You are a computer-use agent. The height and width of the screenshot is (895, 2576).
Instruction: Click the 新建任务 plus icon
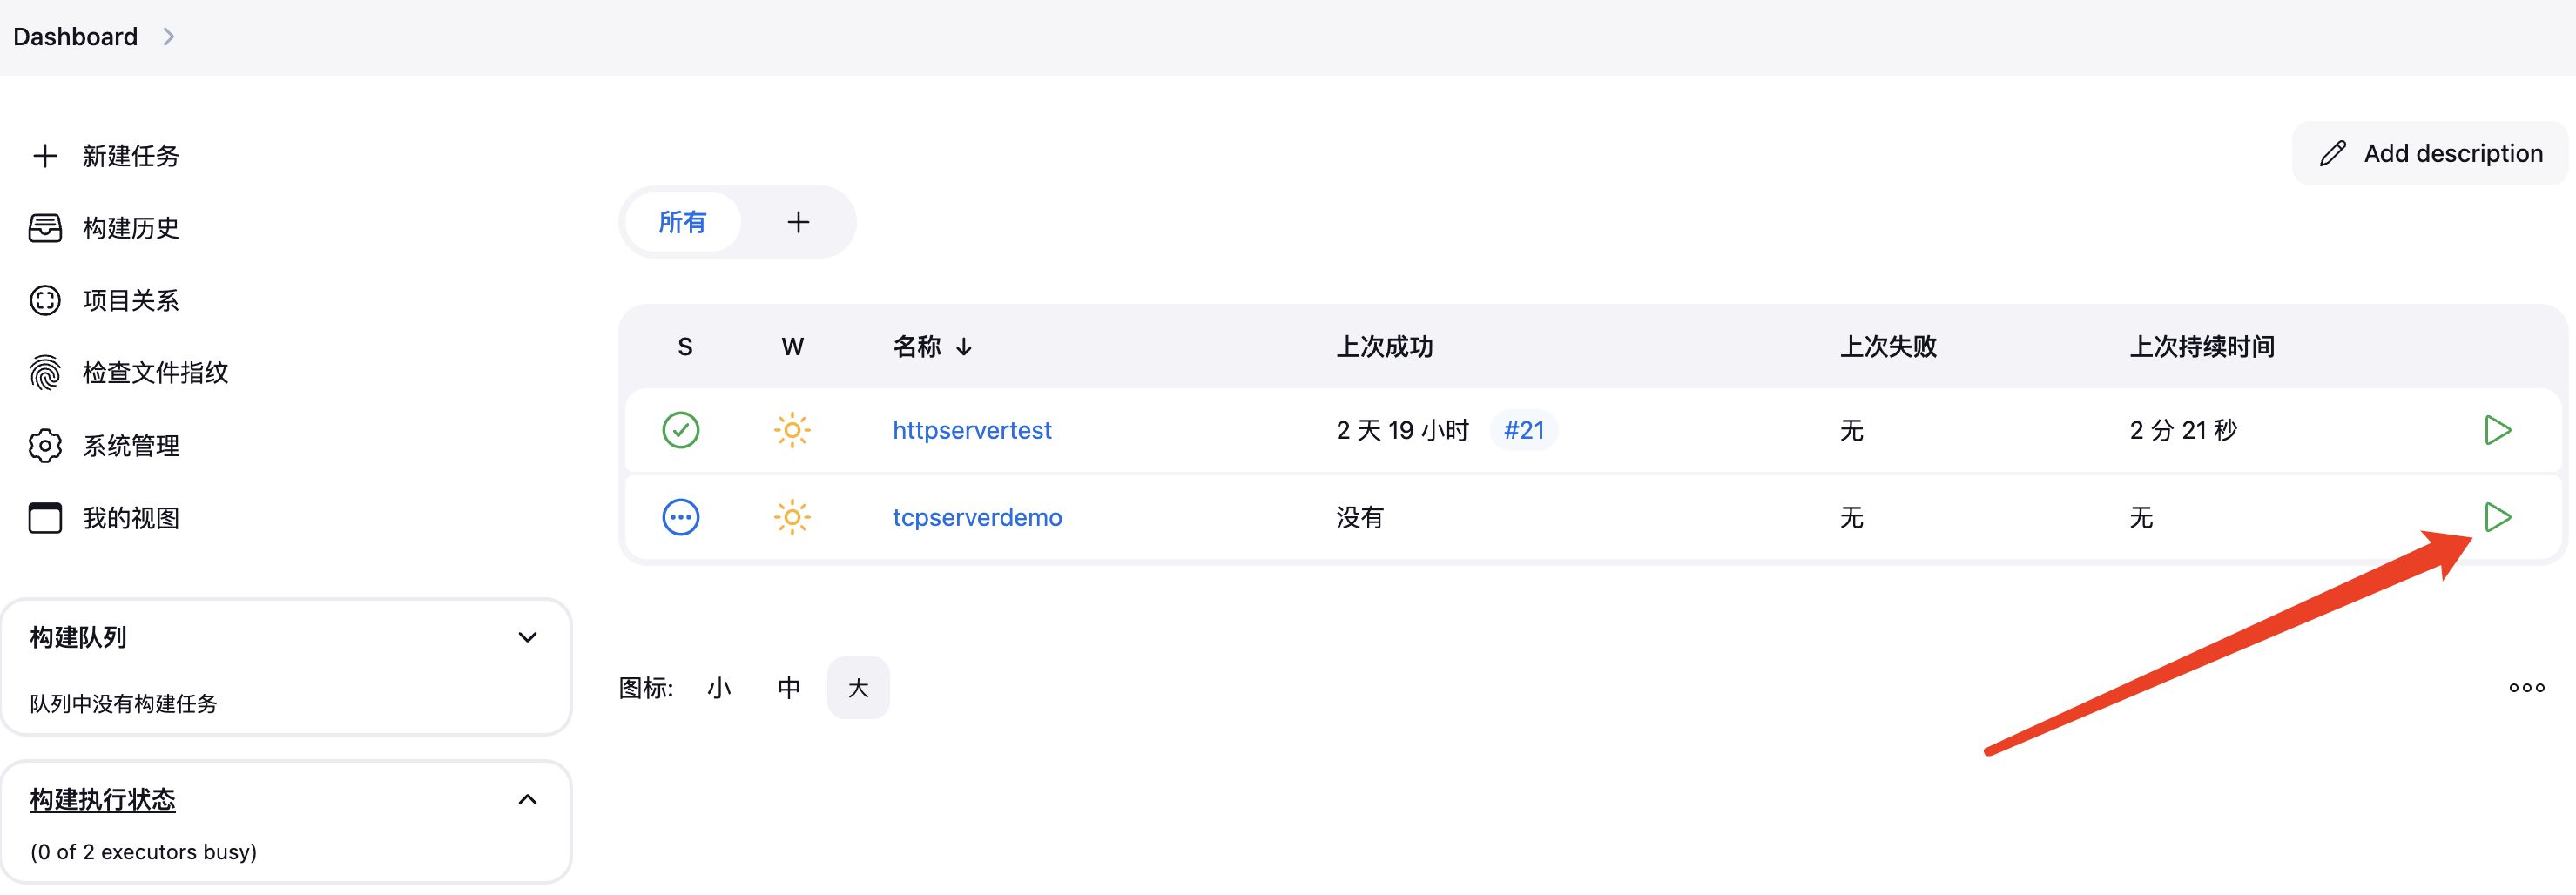pos(45,156)
